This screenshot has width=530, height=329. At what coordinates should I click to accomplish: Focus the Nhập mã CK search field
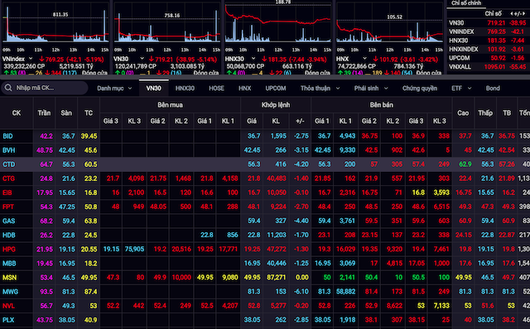point(44,88)
